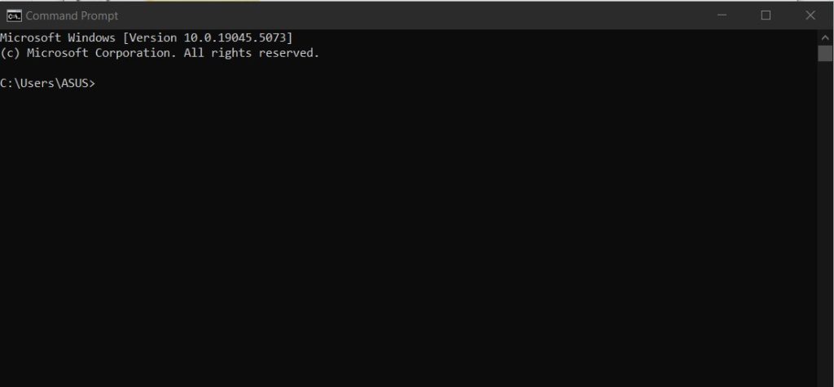834x387 pixels.
Task: Click the vertical scrollbar thumb
Action: 824,53
